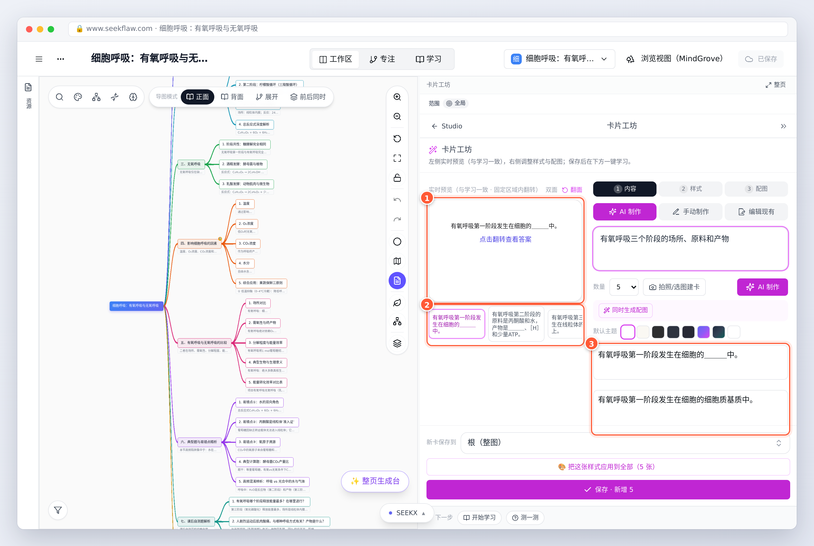This screenshot has width=814, height=546.
Task: Open the resources sidebar document icon
Action: pos(28,87)
